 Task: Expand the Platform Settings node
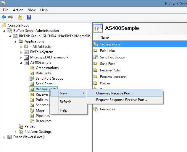point(15,132)
